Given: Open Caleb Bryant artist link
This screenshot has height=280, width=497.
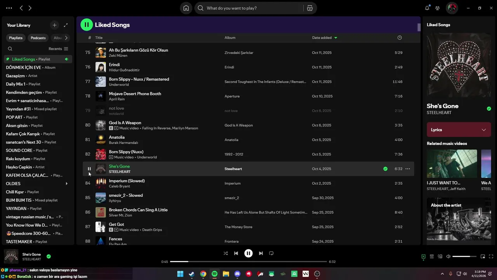Looking at the screenshot, I should click(x=120, y=186).
